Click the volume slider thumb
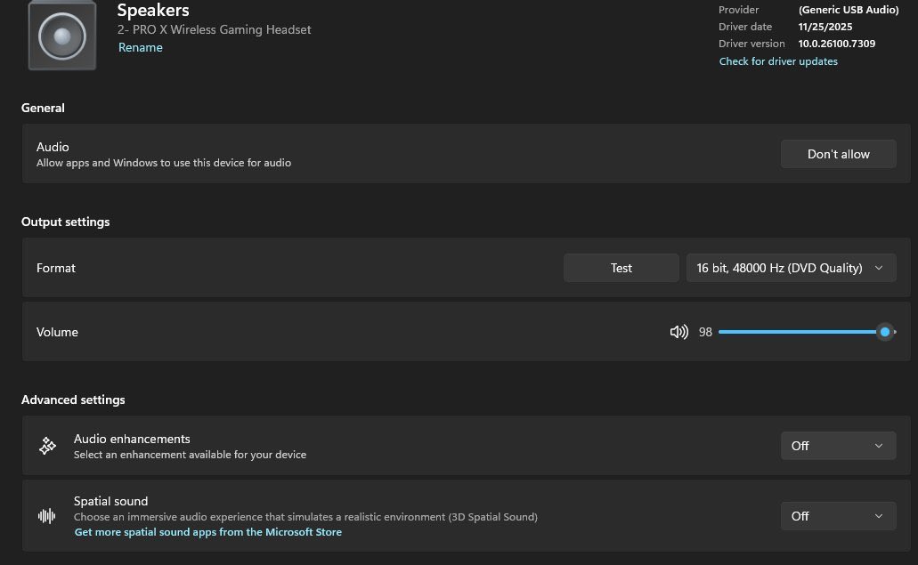The height and width of the screenshot is (565, 918). (885, 332)
